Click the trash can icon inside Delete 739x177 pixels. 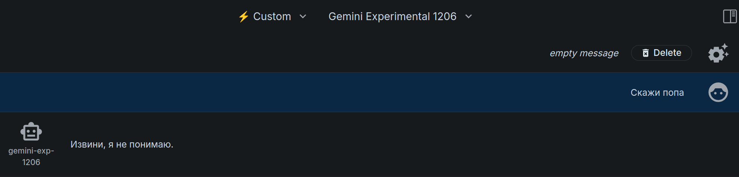(646, 53)
